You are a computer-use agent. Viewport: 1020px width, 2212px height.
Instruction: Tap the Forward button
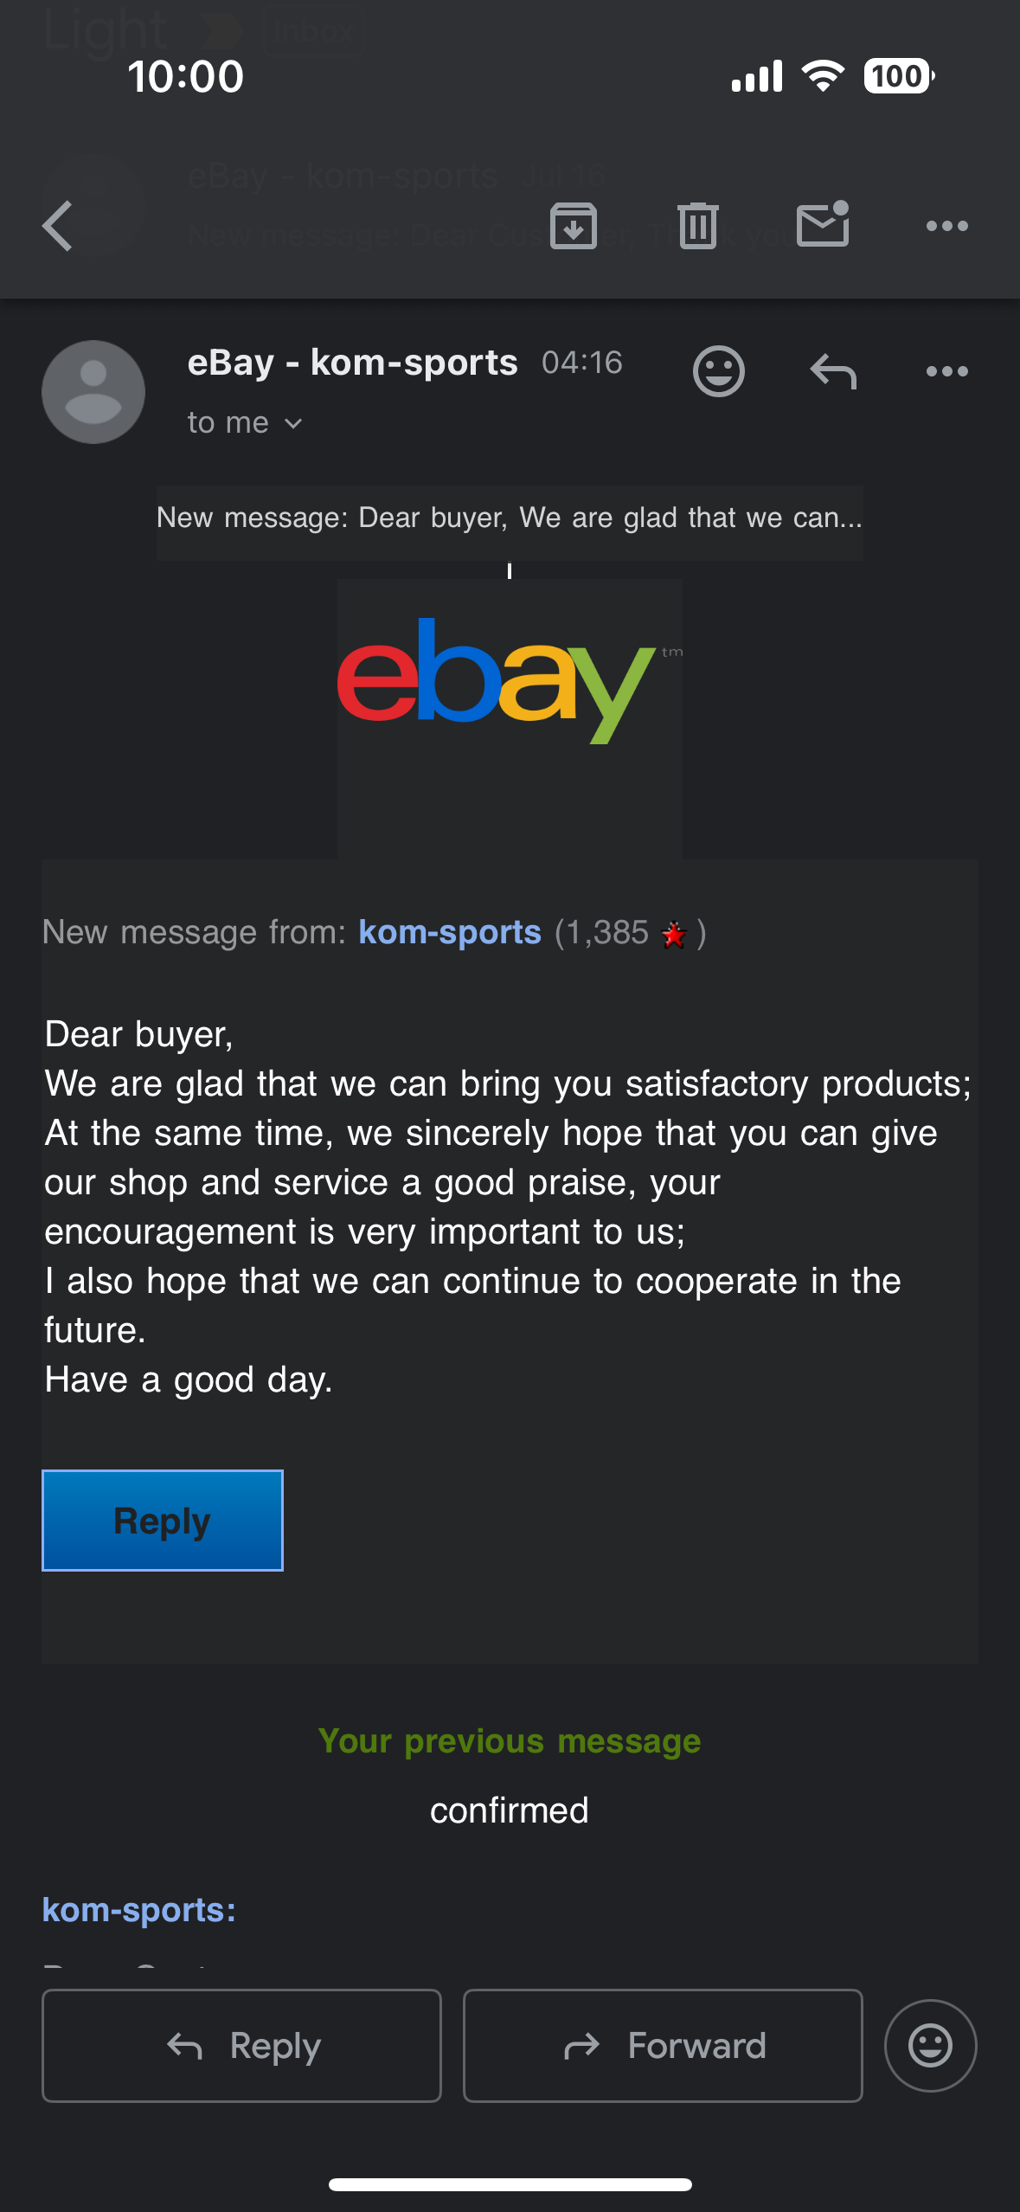coord(663,2046)
